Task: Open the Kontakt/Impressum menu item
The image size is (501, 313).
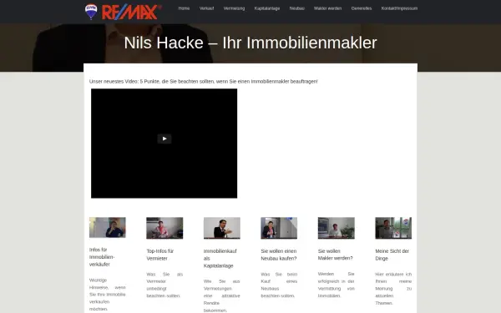Action: pyautogui.click(x=399, y=8)
